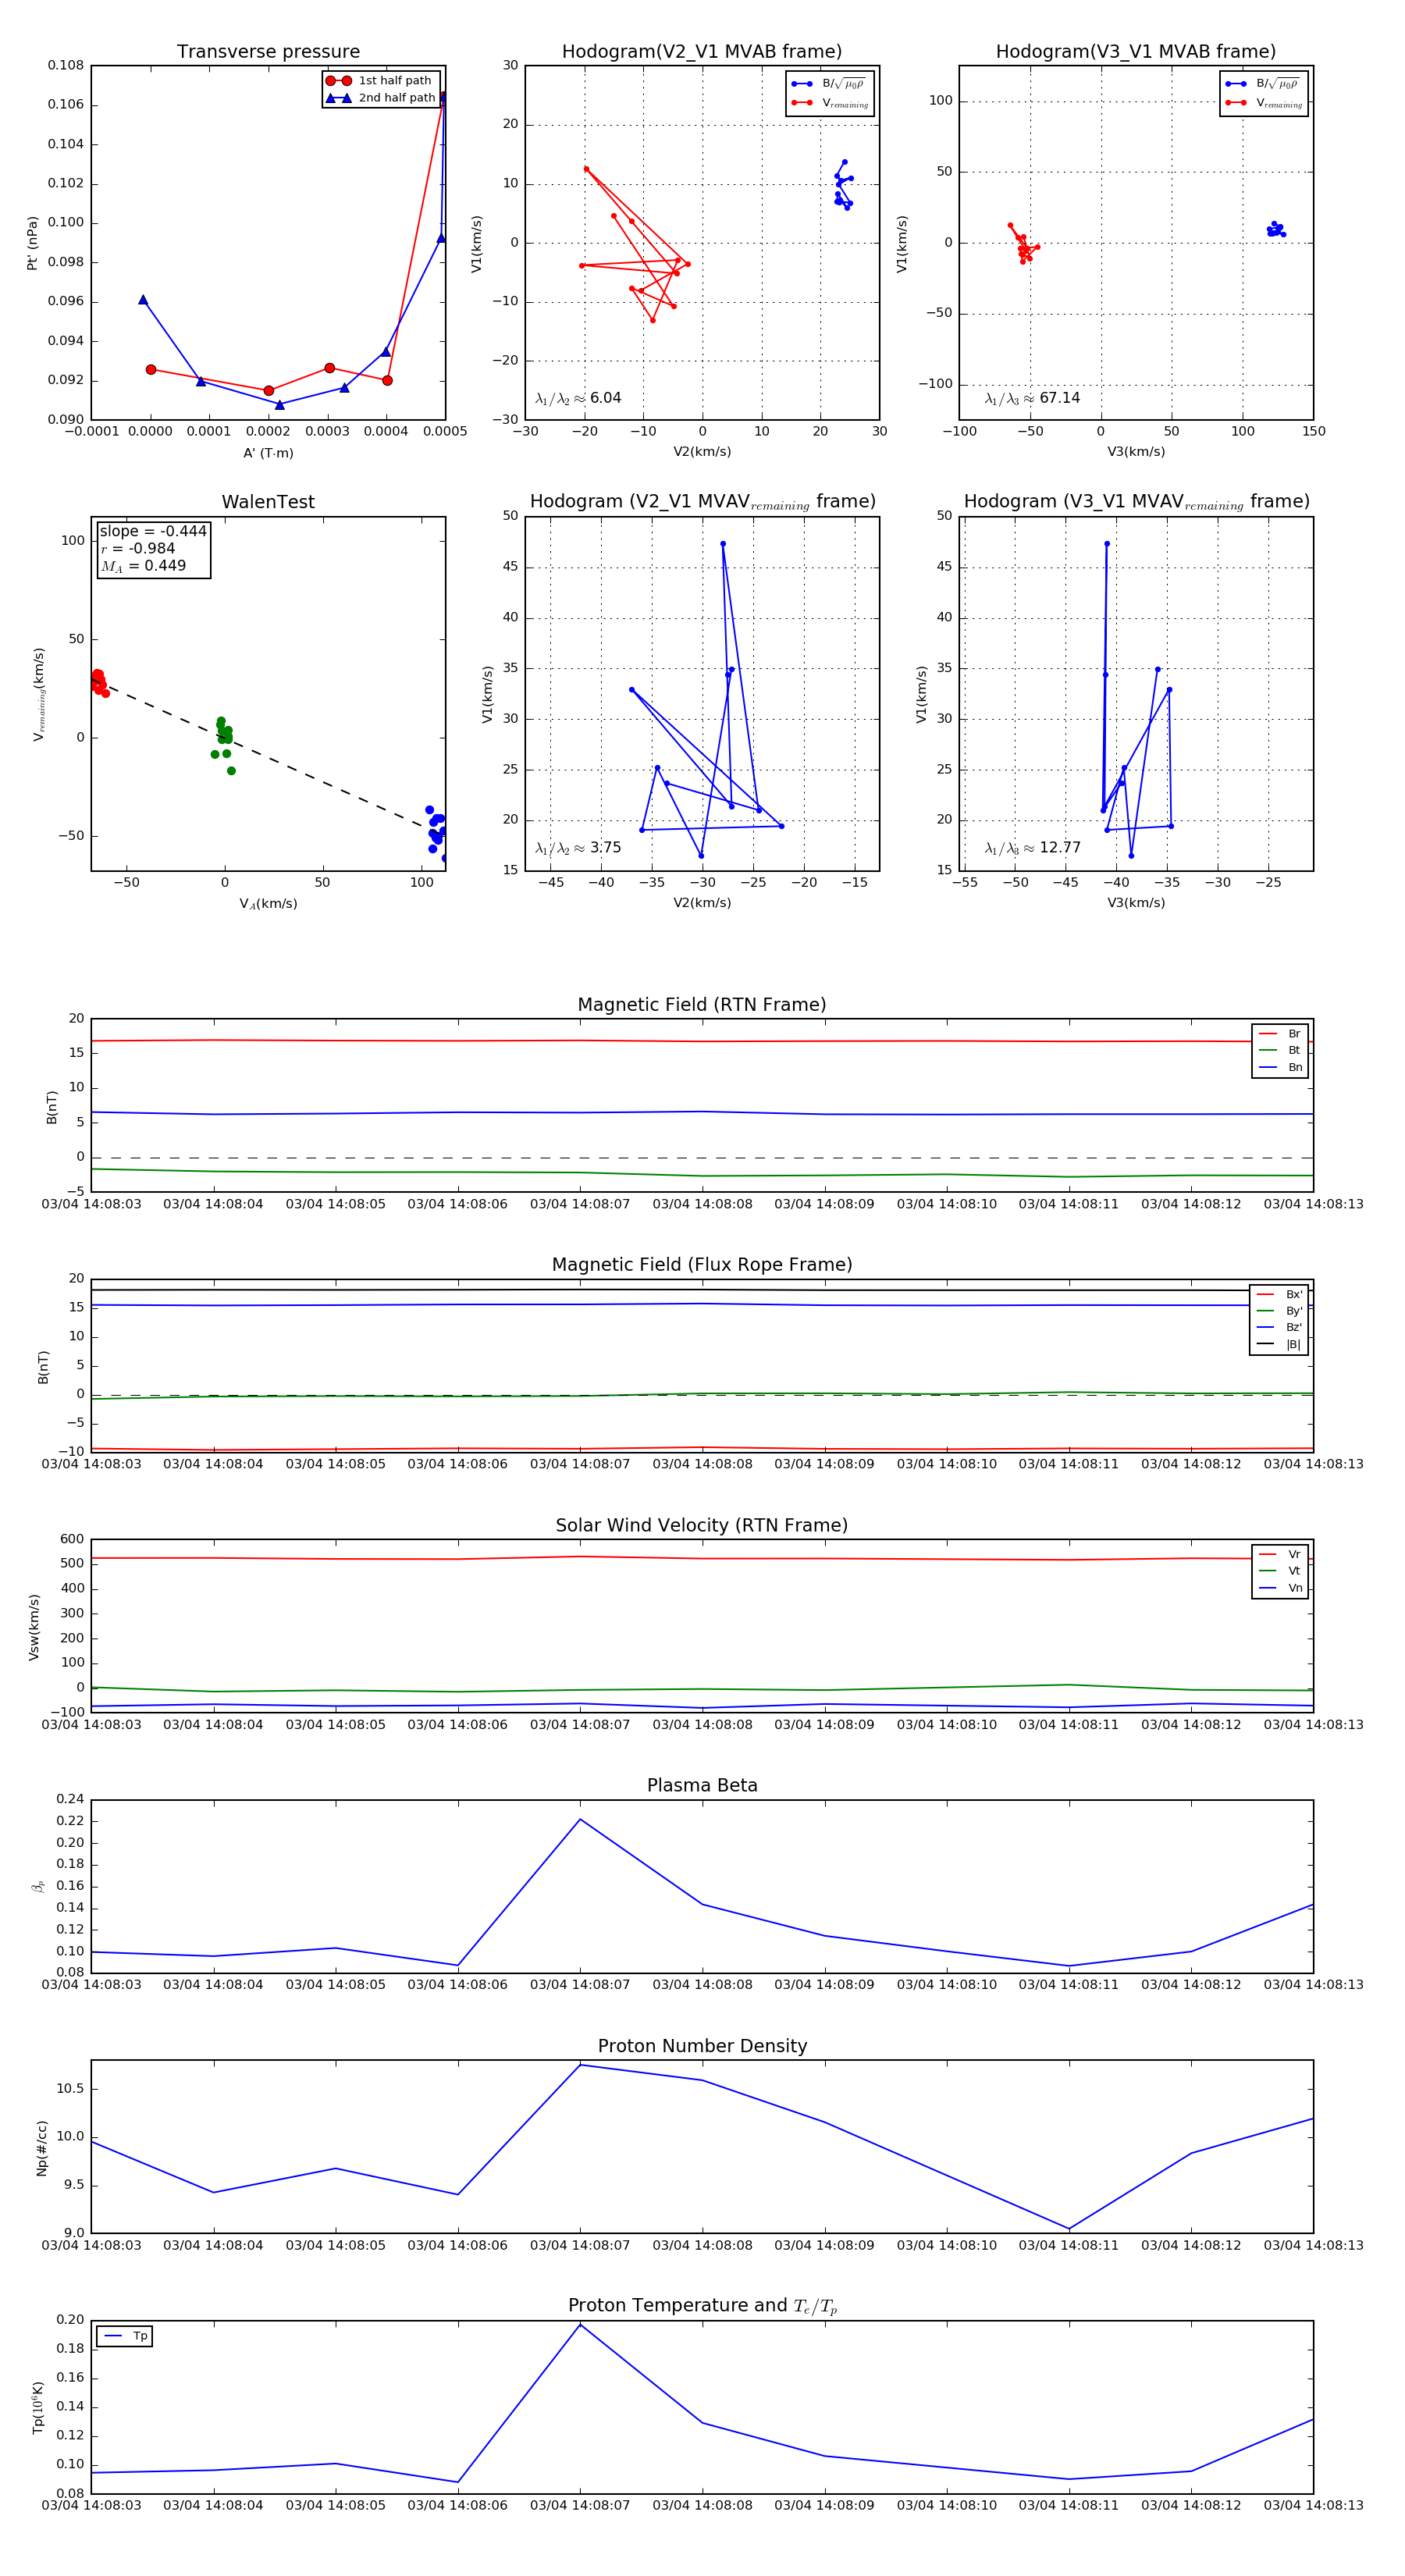Click the 'WalenTest' plot title
Screen dimensions: 1405x2576
pyautogui.click(x=268, y=502)
